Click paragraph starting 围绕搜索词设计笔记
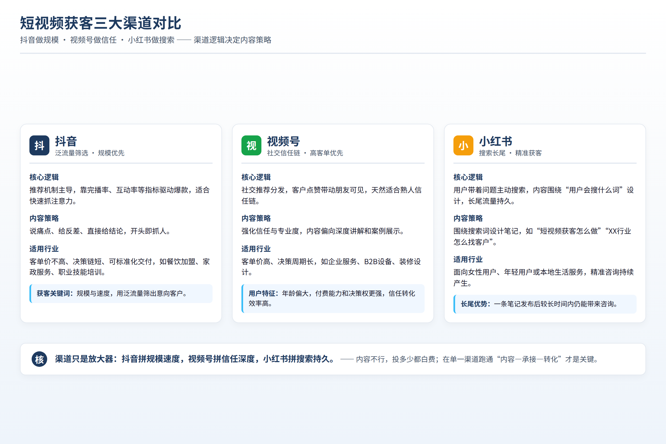 tap(542, 236)
